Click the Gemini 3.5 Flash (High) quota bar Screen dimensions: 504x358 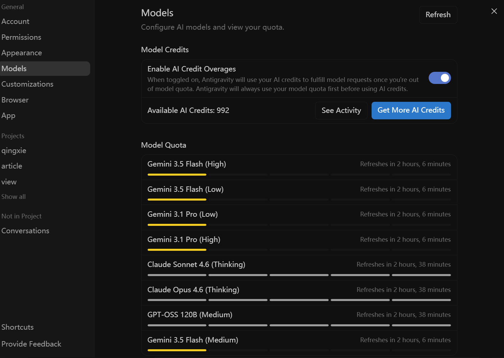coord(299,175)
